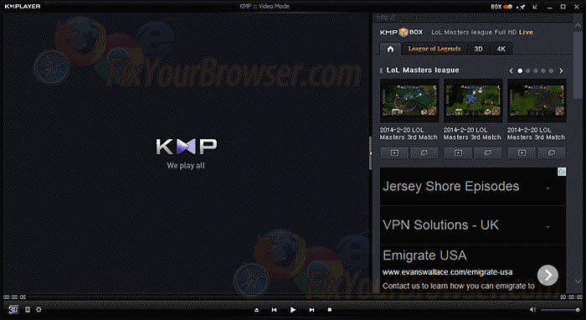Play the first match video with its play icon
The width and height of the screenshot is (586, 320).
coord(394,152)
